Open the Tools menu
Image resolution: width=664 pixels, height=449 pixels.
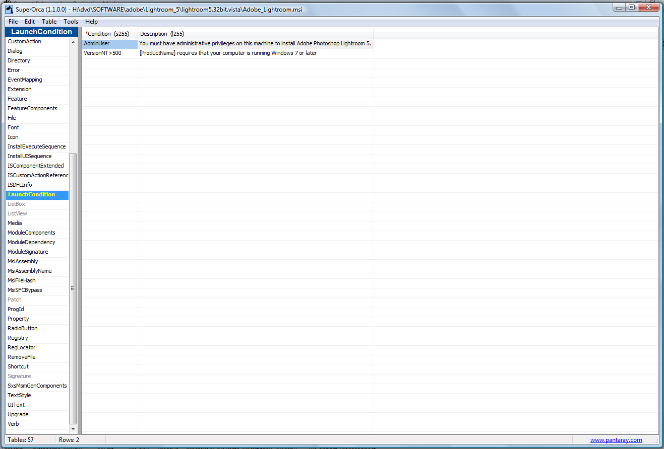71,22
